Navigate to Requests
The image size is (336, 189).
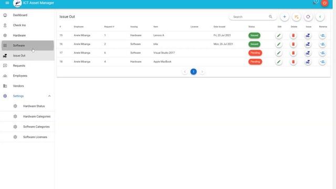tap(27, 66)
